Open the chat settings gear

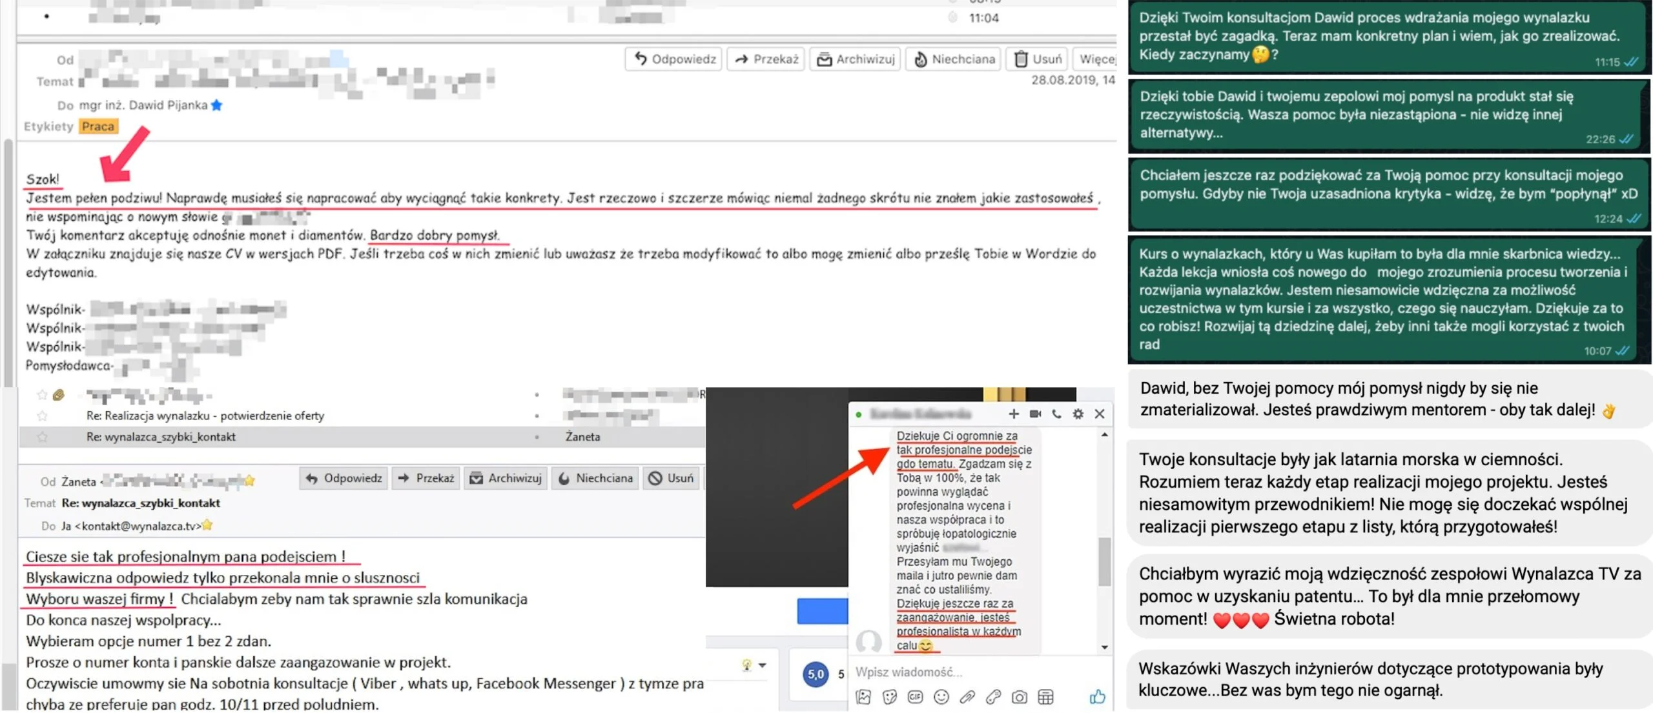[x=1078, y=414]
